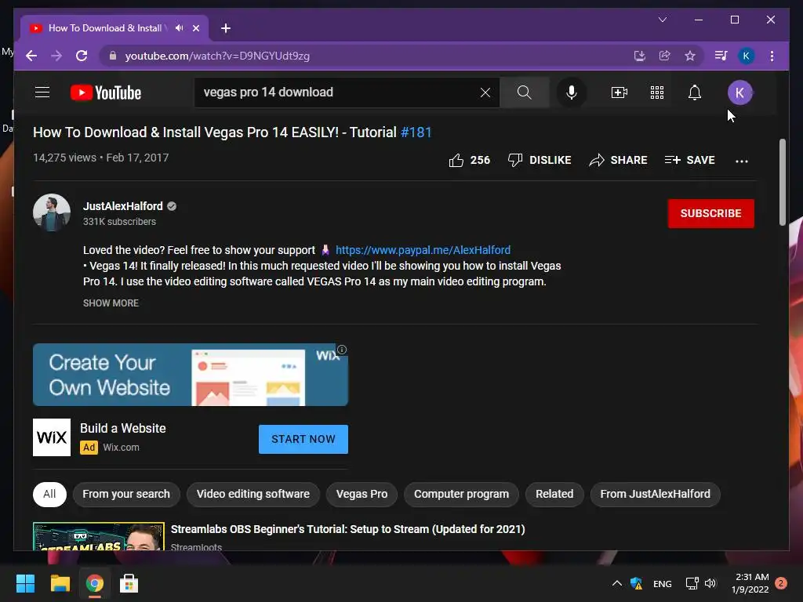Click the Chrome icon in taskbar
The image size is (803, 602).
[x=94, y=583]
